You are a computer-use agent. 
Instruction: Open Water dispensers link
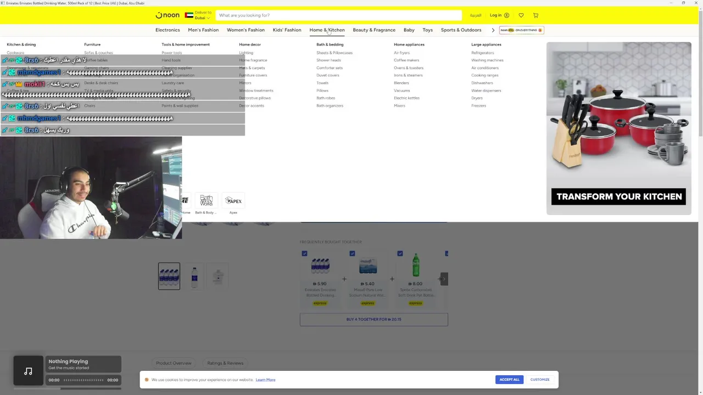click(x=486, y=91)
